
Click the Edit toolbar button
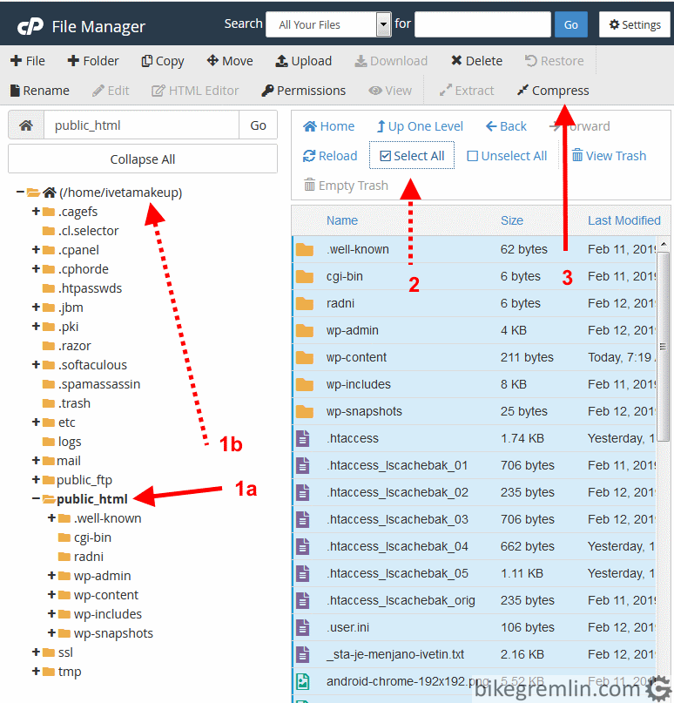point(111,91)
